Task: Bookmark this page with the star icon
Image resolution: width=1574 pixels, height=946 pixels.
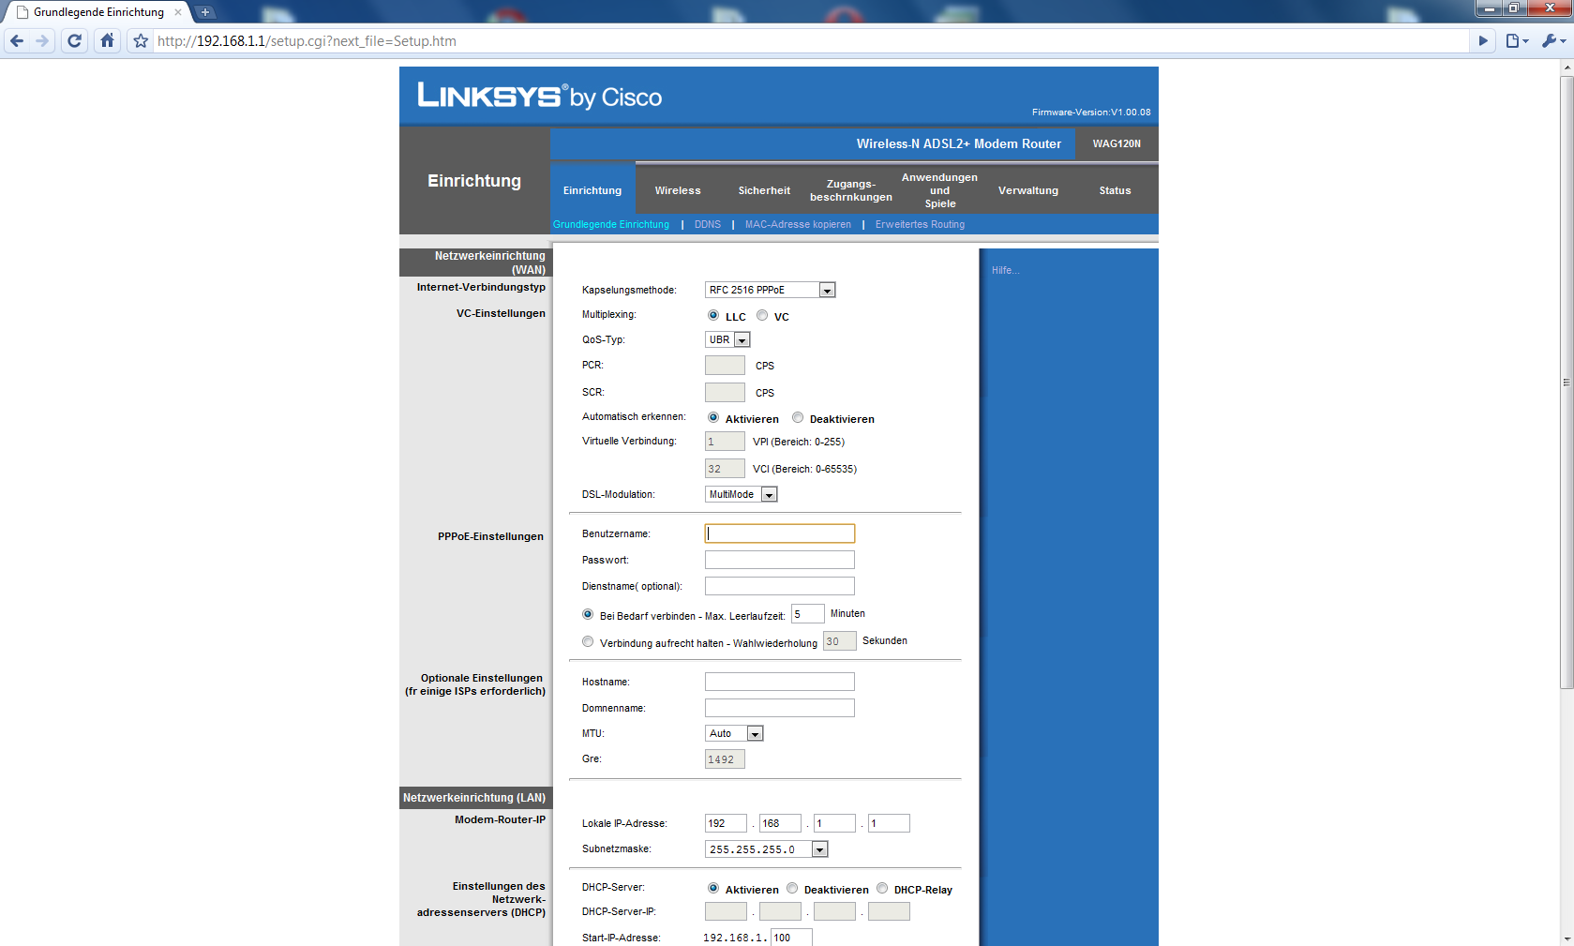Action: pos(141,41)
